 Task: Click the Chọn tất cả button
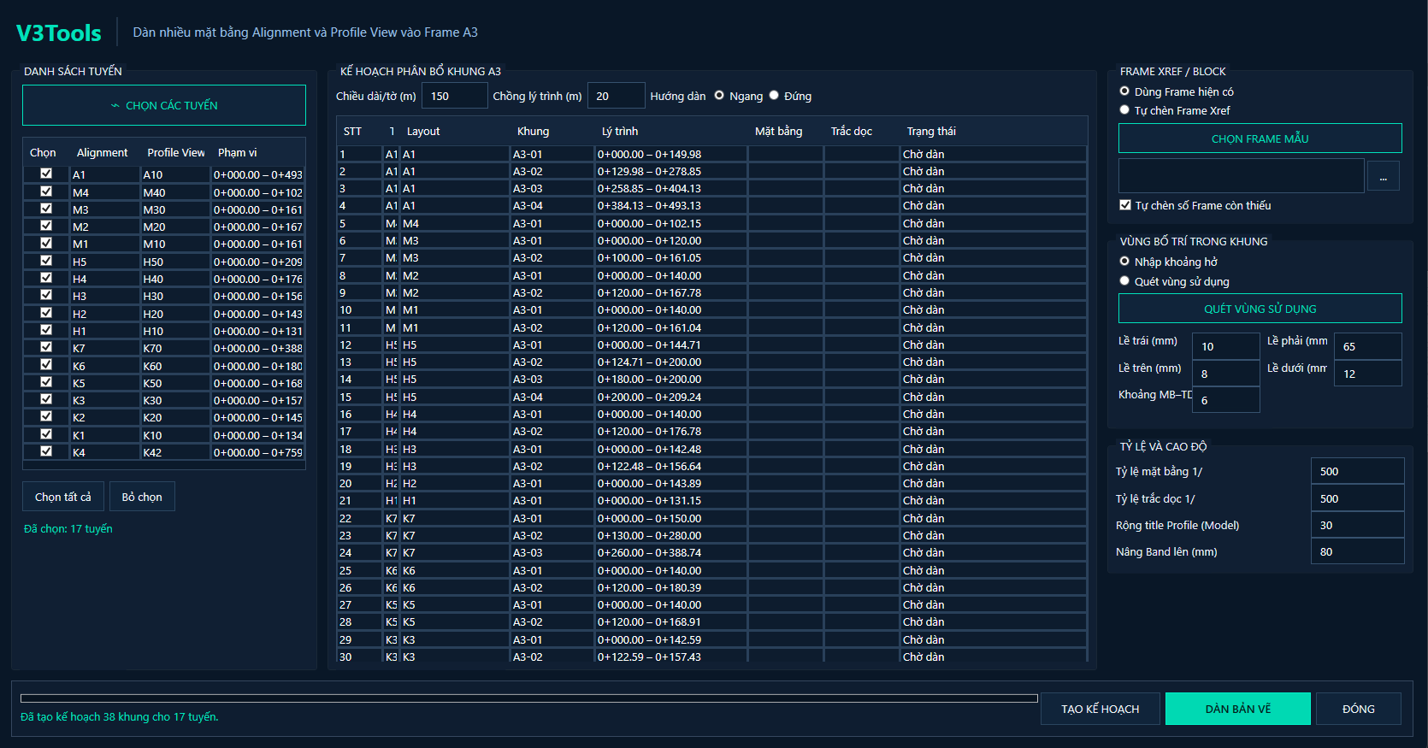63,497
